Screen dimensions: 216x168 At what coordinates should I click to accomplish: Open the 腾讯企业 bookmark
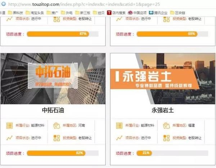158,13
